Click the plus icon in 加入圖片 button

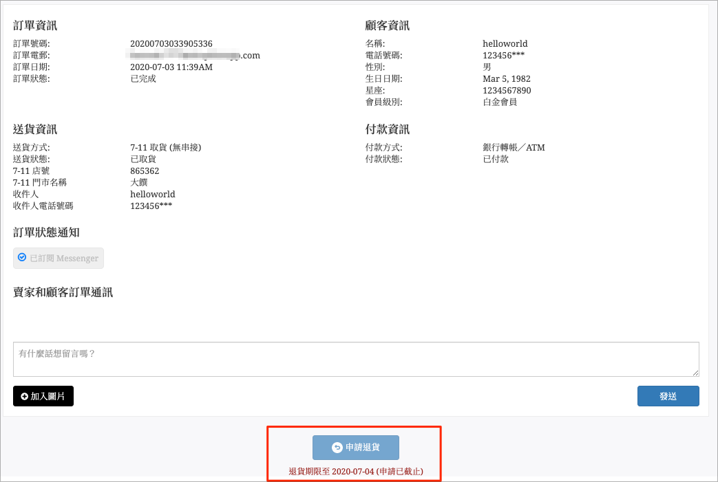(24, 397)
